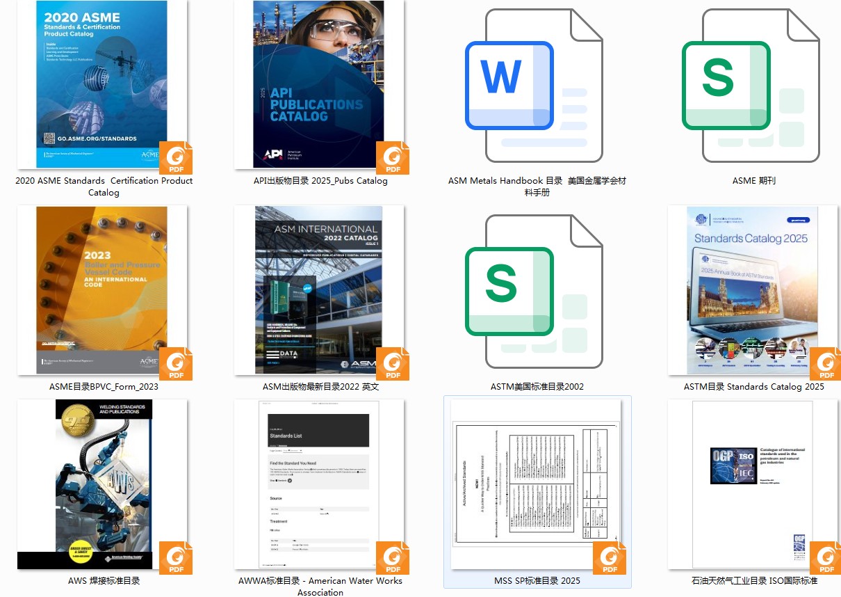
Task: Click the file name 'ASME 期刊'
Action: (x=754, y=181)
